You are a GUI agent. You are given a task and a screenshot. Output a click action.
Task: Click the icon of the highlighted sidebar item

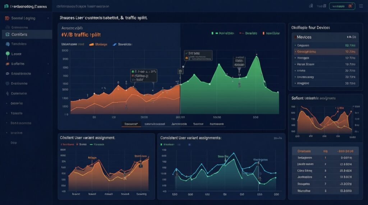[x=7, y=34]
